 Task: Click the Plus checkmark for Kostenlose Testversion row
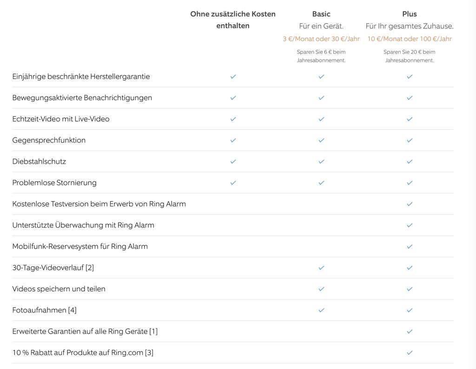tap(410, 204)
